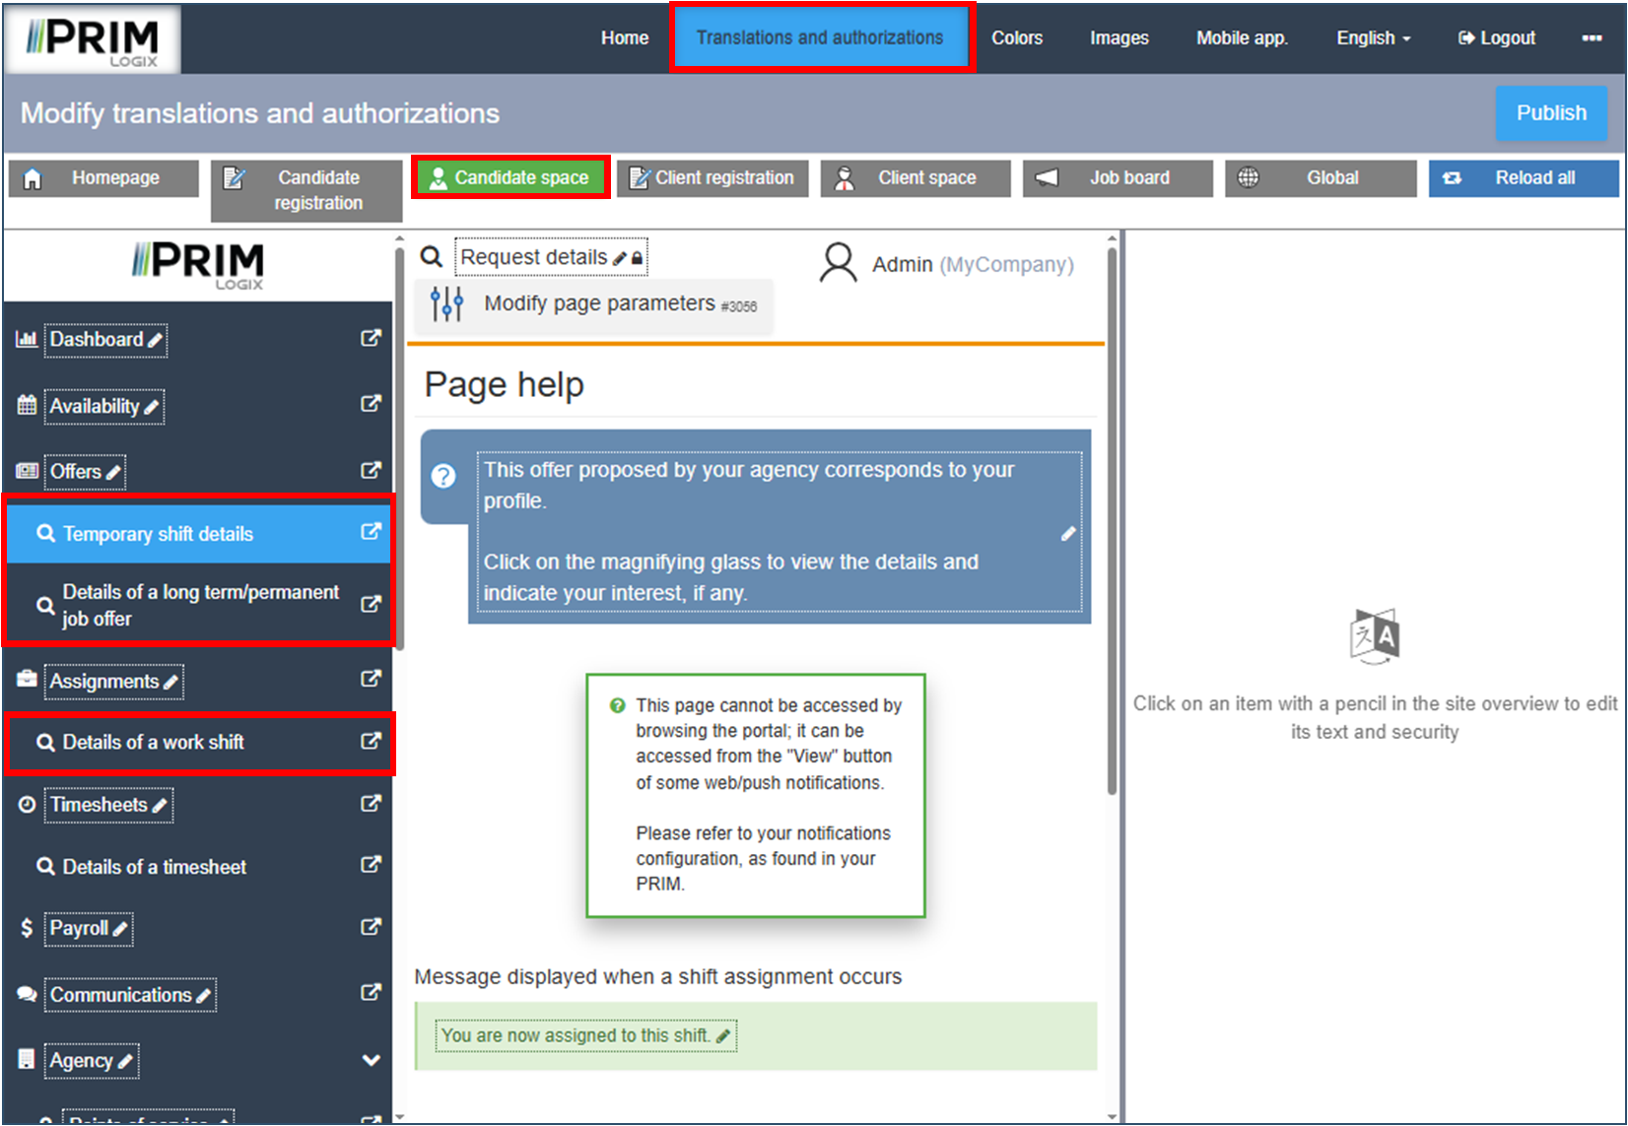Click the Admin user profile icon
This screenshot has height=1126, width=1628.
click(838, 264)
